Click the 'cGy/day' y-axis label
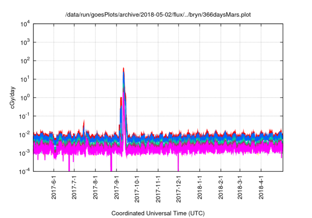The image size is (312, 218). [x=13, y=97]
